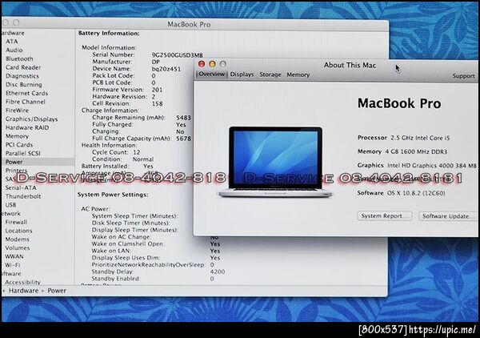Select Fibre Channel in the sidebar
Screen dimensions: 480x338
click(x=26, y=102)
